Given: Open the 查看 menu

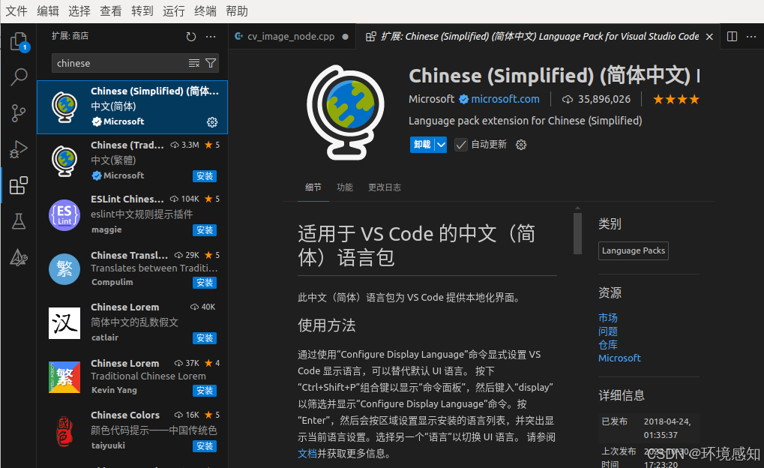Looking at the screenshot, I should point(111,11).
